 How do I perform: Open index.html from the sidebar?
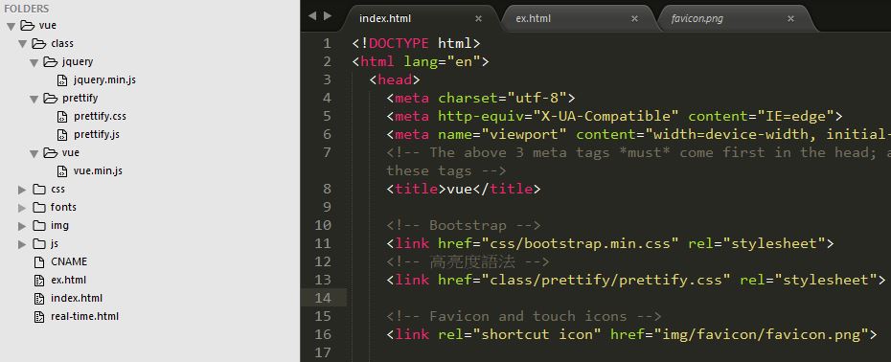coord(77,299)
